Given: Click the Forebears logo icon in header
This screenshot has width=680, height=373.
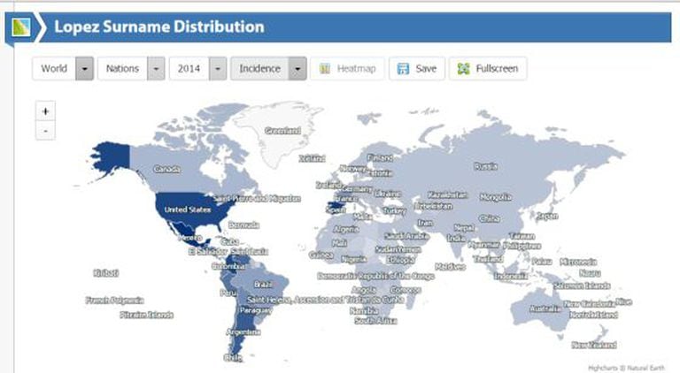Looking at the screenshot, I should (x=19, y=27).
